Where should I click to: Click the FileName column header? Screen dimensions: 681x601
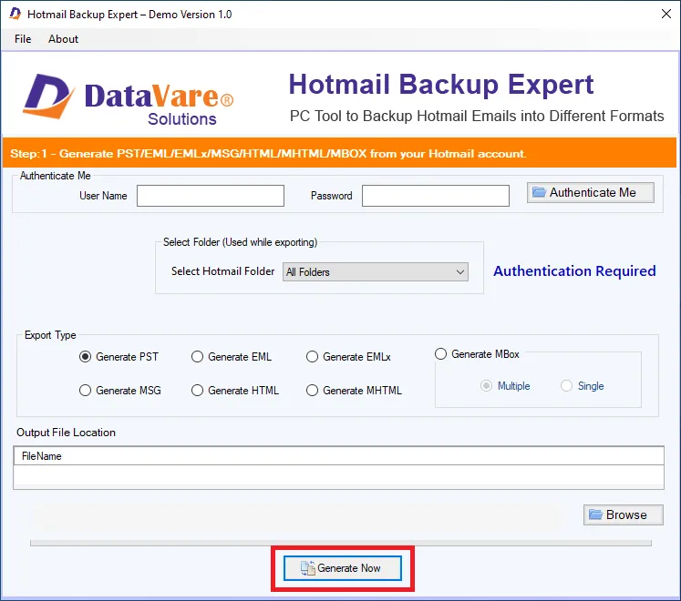coord(339,456)
